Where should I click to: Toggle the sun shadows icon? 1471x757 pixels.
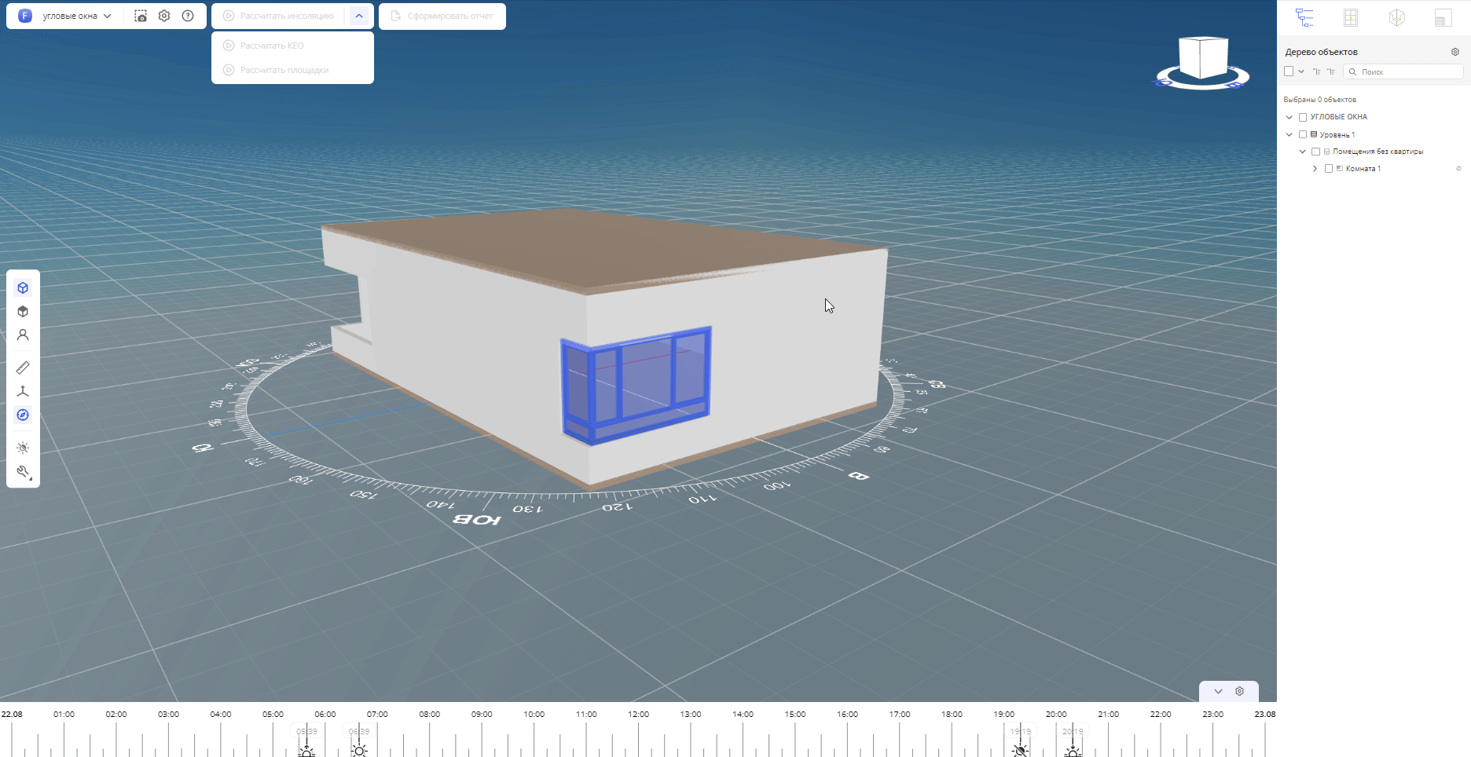click(23, 448)
